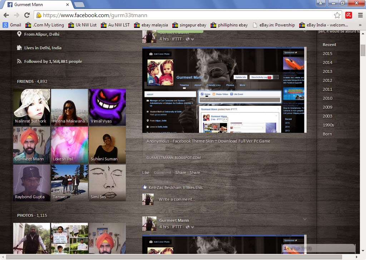
Task: Like the Anonymous Theme Skin post
Action: pos(146,172)
